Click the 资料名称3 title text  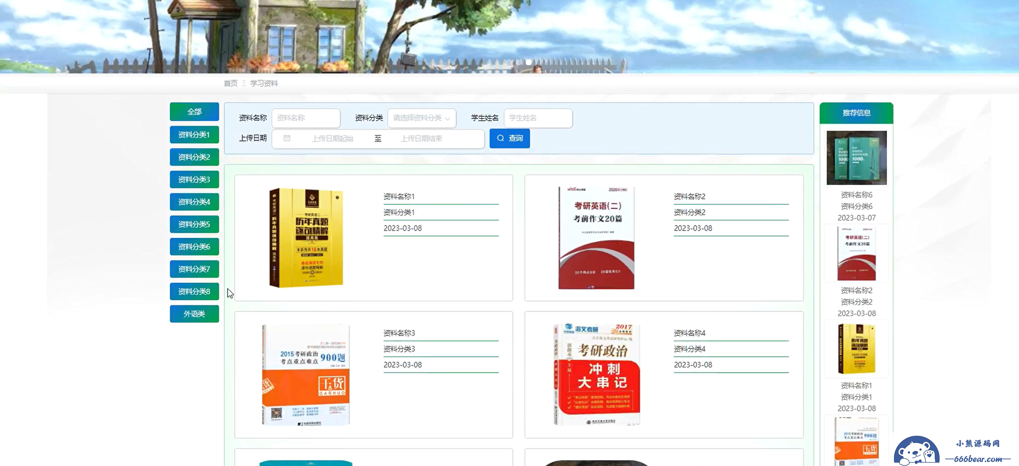pos(399,333)
